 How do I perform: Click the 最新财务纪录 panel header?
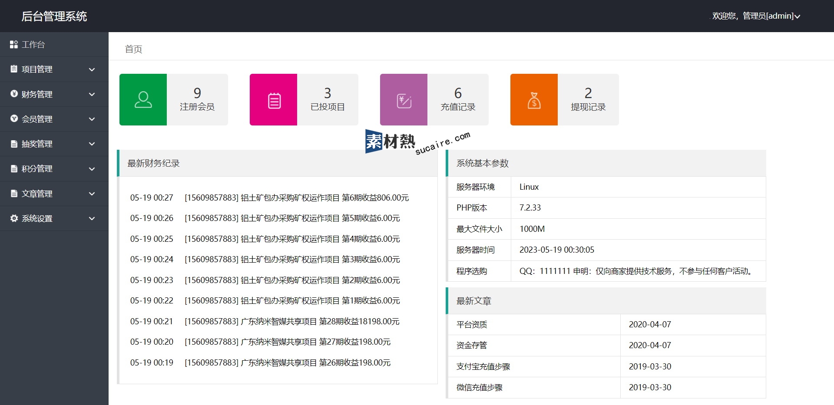277,163
